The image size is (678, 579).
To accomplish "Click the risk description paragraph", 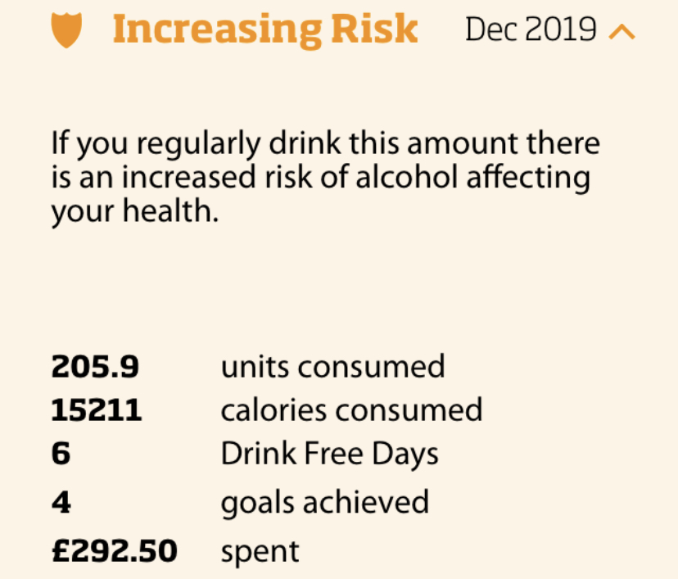I will point(326,178).
